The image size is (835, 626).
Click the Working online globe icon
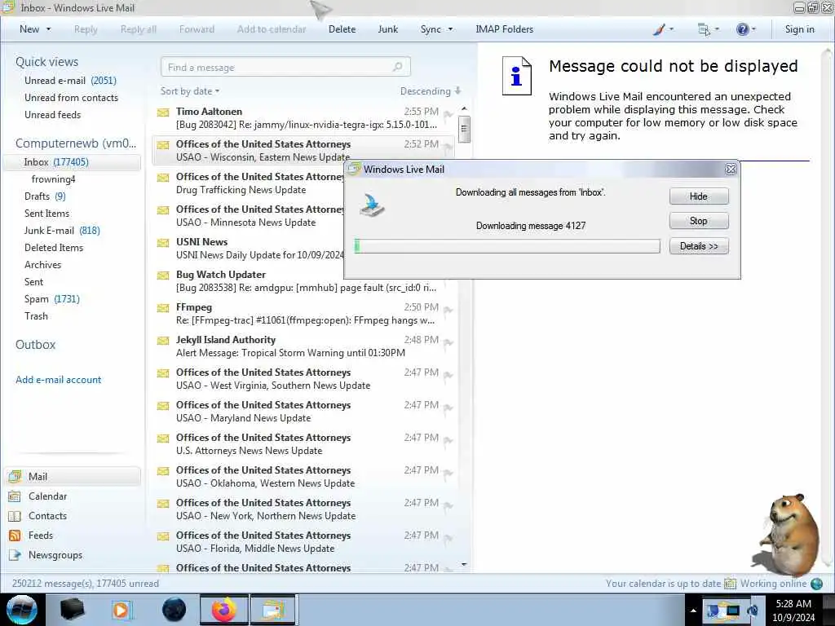[816, 584]
